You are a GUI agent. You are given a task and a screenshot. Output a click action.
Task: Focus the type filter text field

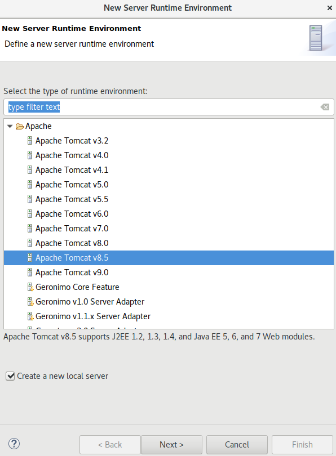(169, 107)
